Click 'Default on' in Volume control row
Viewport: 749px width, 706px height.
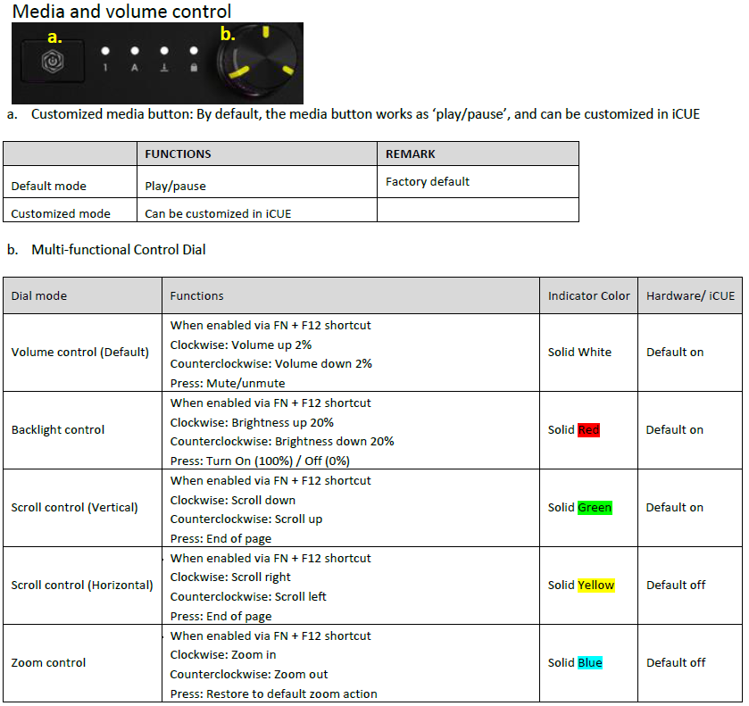click(x=675, y=352)
